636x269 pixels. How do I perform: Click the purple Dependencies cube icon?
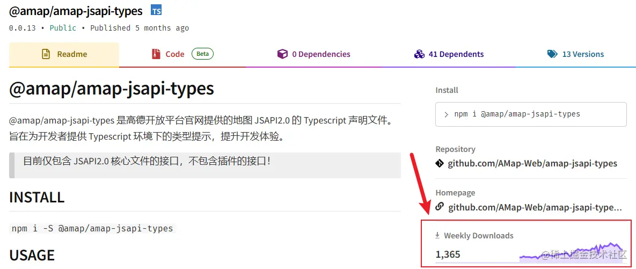(x=282, y=54)
